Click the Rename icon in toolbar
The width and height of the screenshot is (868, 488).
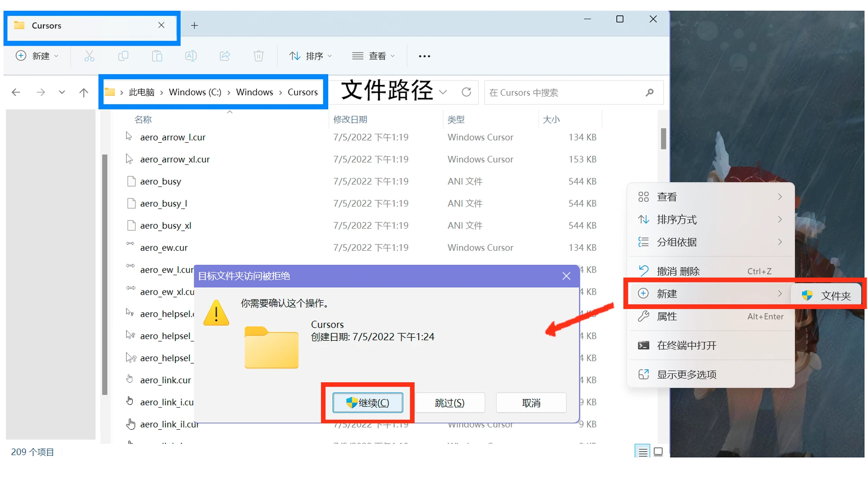(x=191, y=56)
